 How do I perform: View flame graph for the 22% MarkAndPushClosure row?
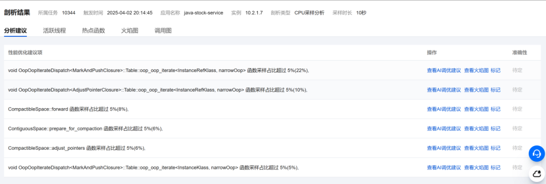pos(476,70)
